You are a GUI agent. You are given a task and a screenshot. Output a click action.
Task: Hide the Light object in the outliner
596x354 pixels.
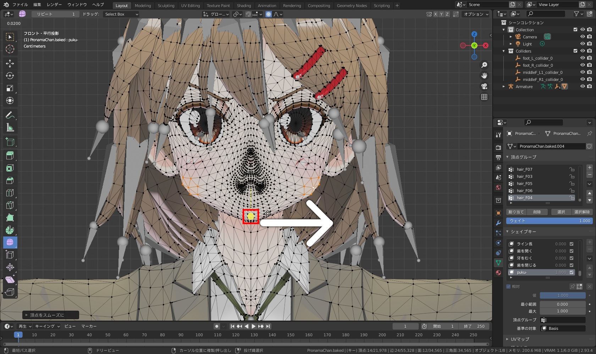583,44
